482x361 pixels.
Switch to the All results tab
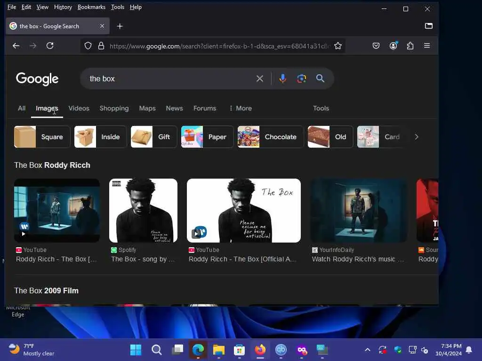pos(22,109)
